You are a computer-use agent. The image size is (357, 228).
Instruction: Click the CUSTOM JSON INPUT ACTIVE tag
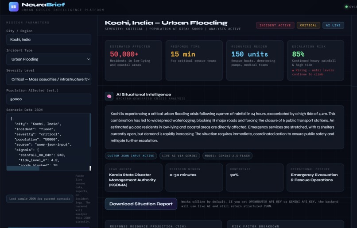click(x=131, y=156)
